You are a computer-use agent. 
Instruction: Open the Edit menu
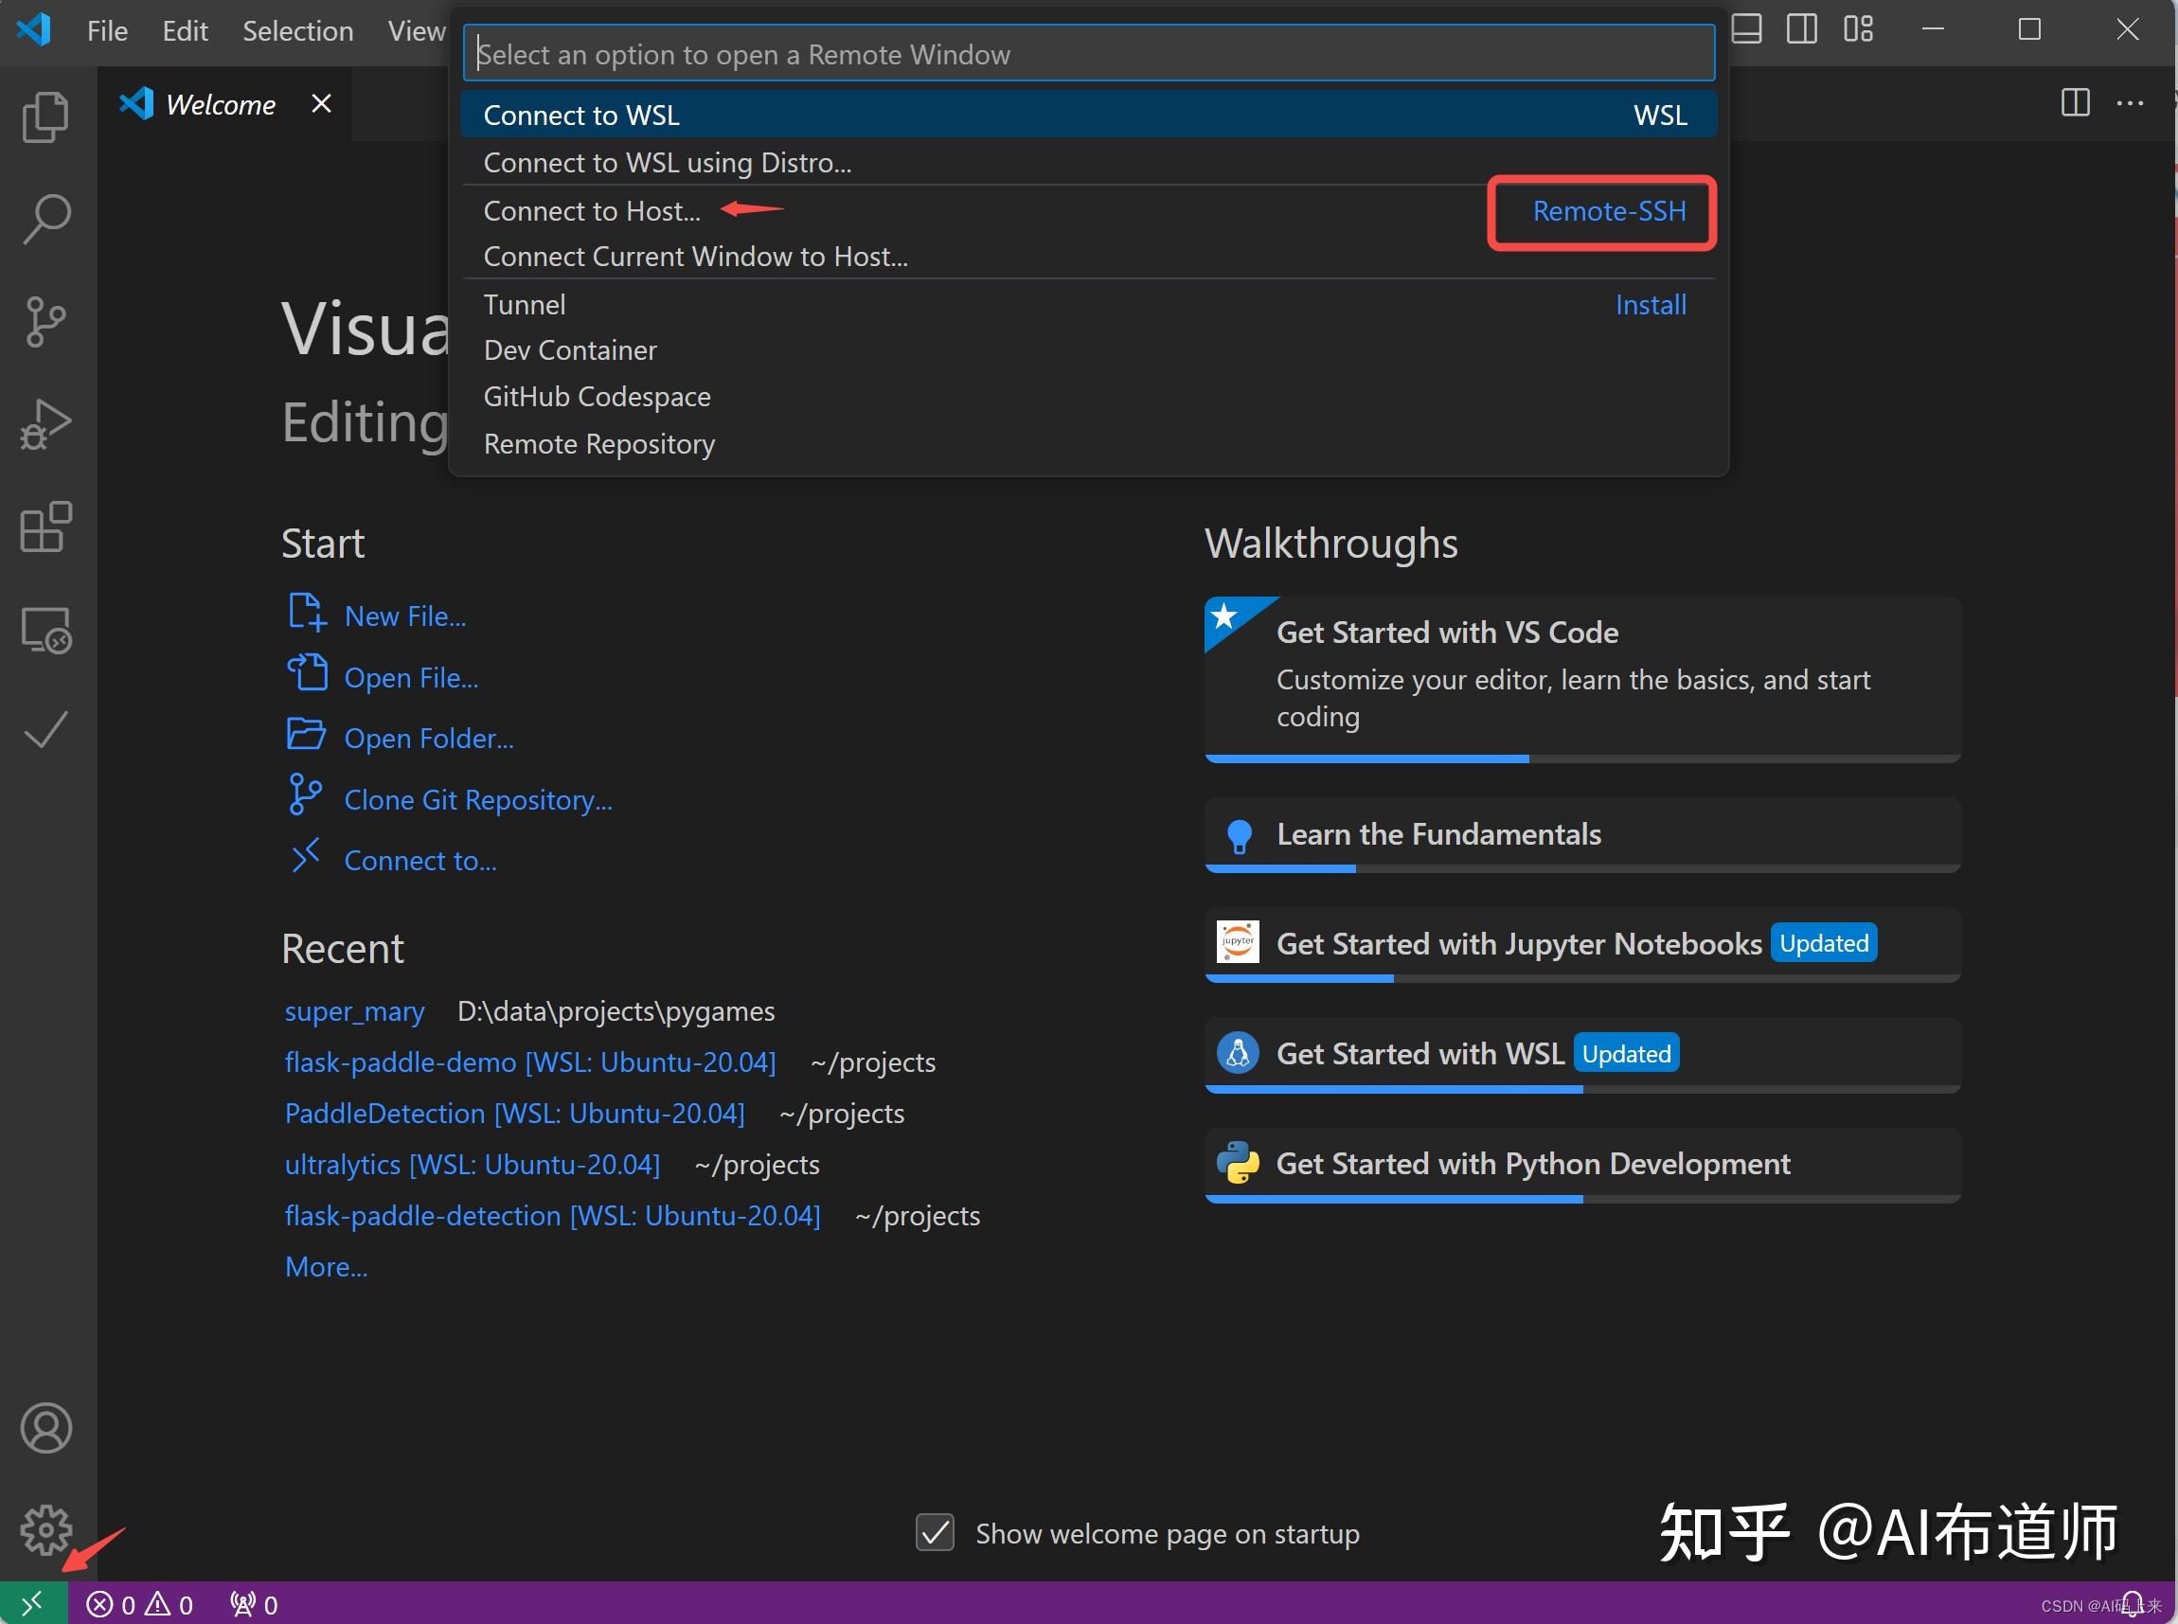point(185,30)
